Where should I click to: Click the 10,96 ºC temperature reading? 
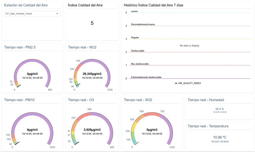coord(220,138)
